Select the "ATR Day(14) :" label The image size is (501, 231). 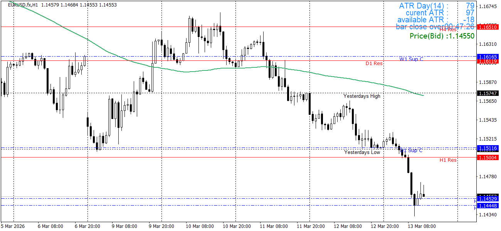coord(424,6)
